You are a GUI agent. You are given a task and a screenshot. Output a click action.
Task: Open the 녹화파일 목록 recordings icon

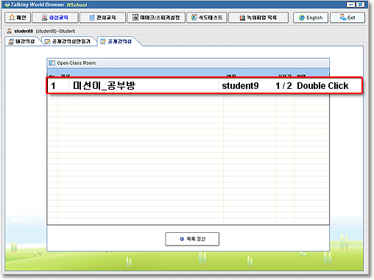click(x=242, y=18)
